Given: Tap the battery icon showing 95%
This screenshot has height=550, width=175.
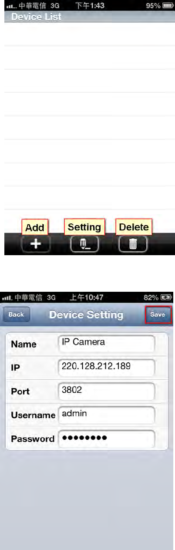Looking at the screenshot, I should 168,7.
